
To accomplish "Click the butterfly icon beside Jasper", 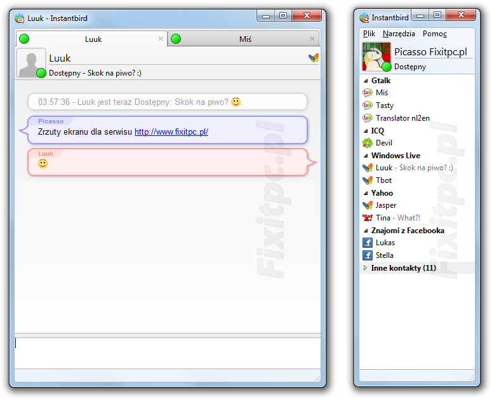I will click(367, 205).
